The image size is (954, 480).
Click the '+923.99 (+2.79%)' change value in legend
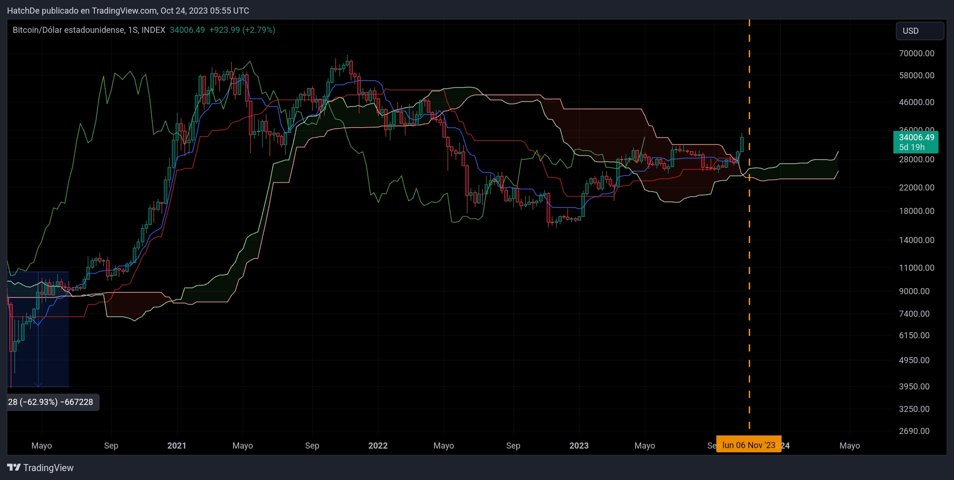242,30
